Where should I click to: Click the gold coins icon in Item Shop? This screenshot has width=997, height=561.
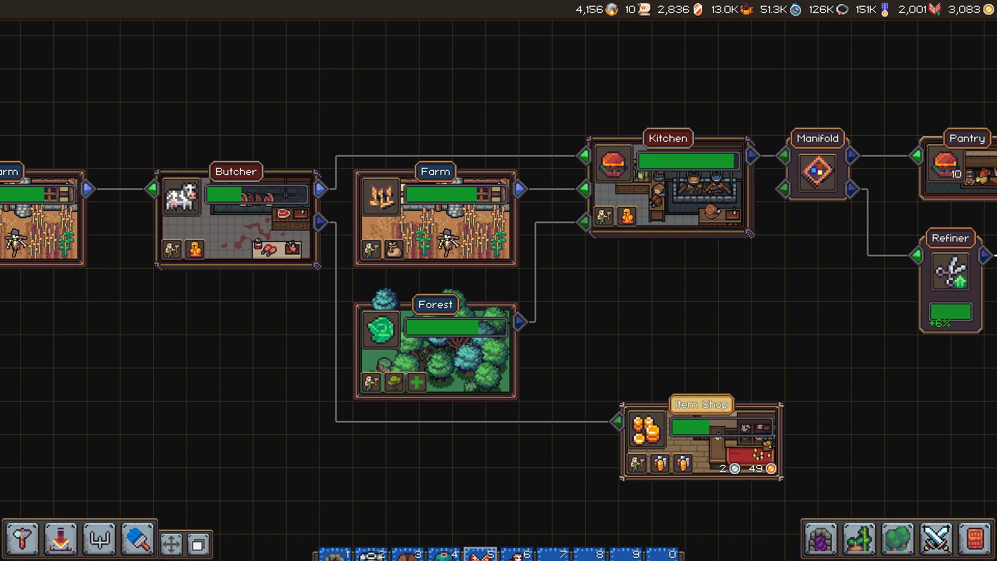pyautogui.click(x=646, y=429)
